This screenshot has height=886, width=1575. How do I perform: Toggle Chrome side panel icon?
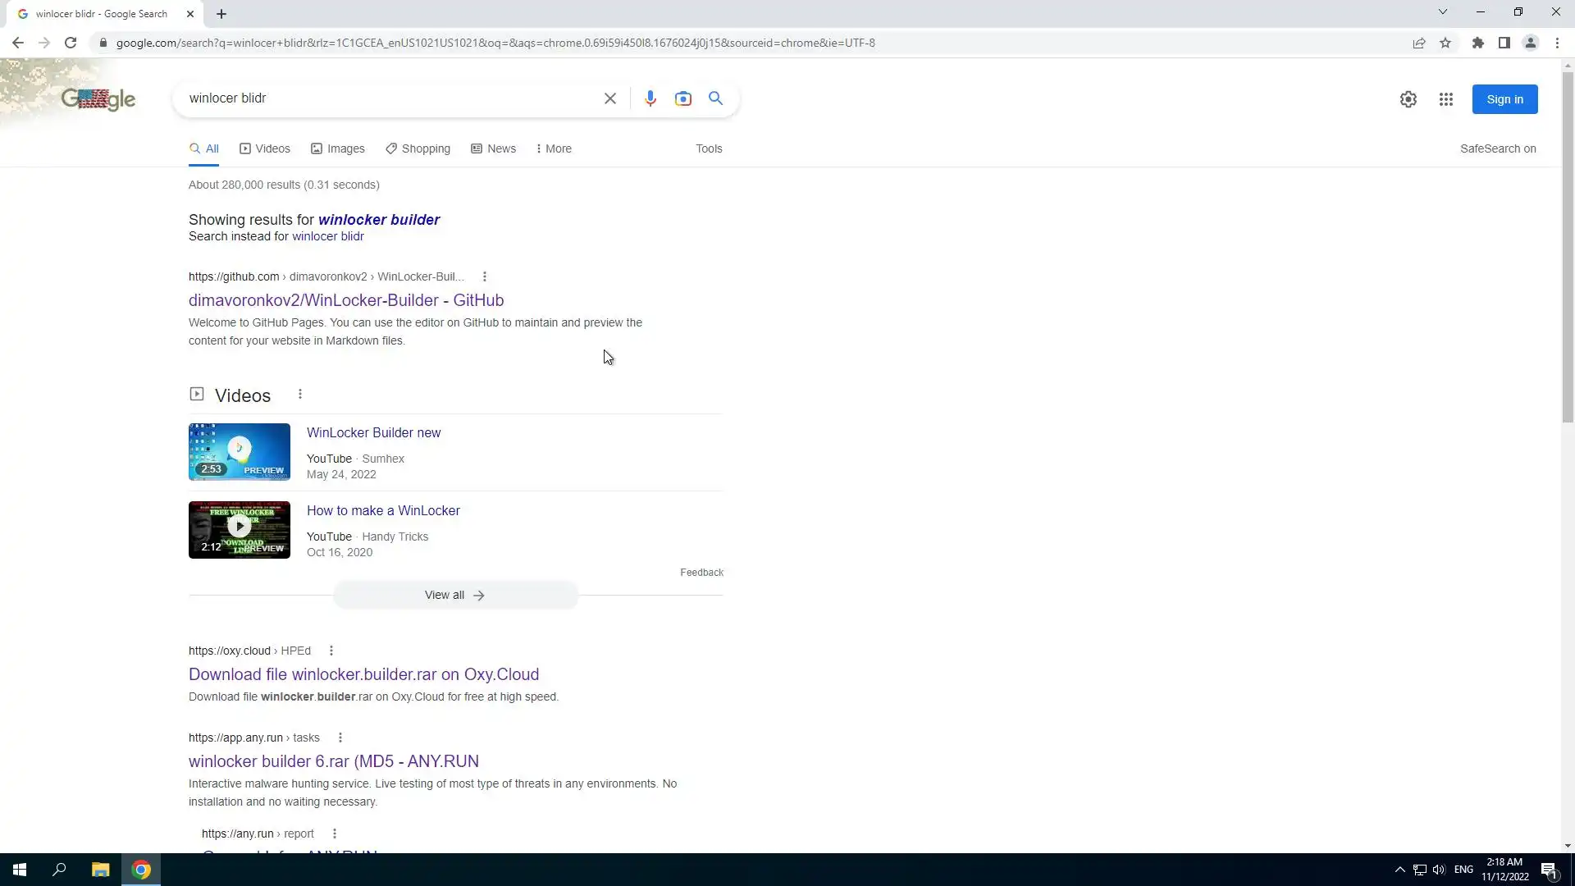(1504, 43)
